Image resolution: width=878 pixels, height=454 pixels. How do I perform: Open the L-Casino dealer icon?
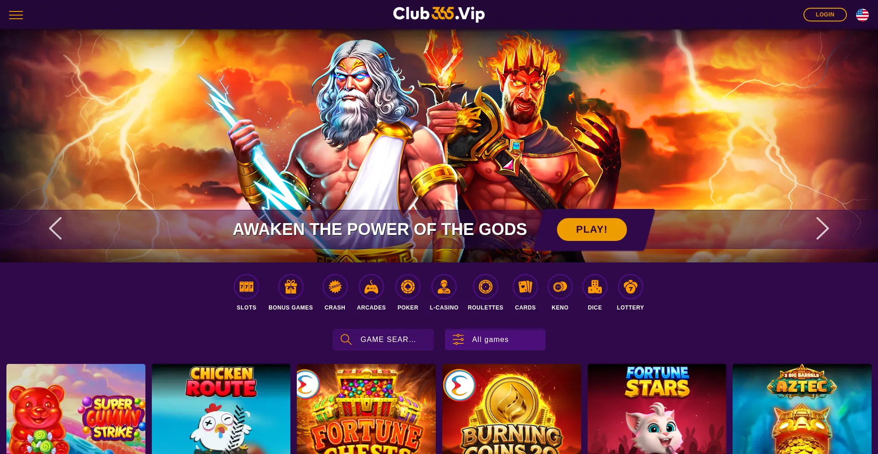pos(444,287)
